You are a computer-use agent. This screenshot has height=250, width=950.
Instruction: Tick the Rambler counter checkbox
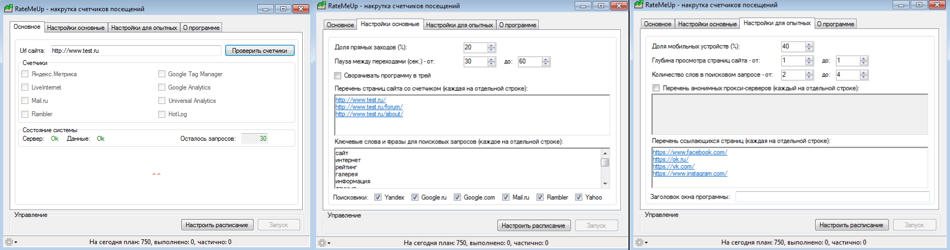(25, 114)
